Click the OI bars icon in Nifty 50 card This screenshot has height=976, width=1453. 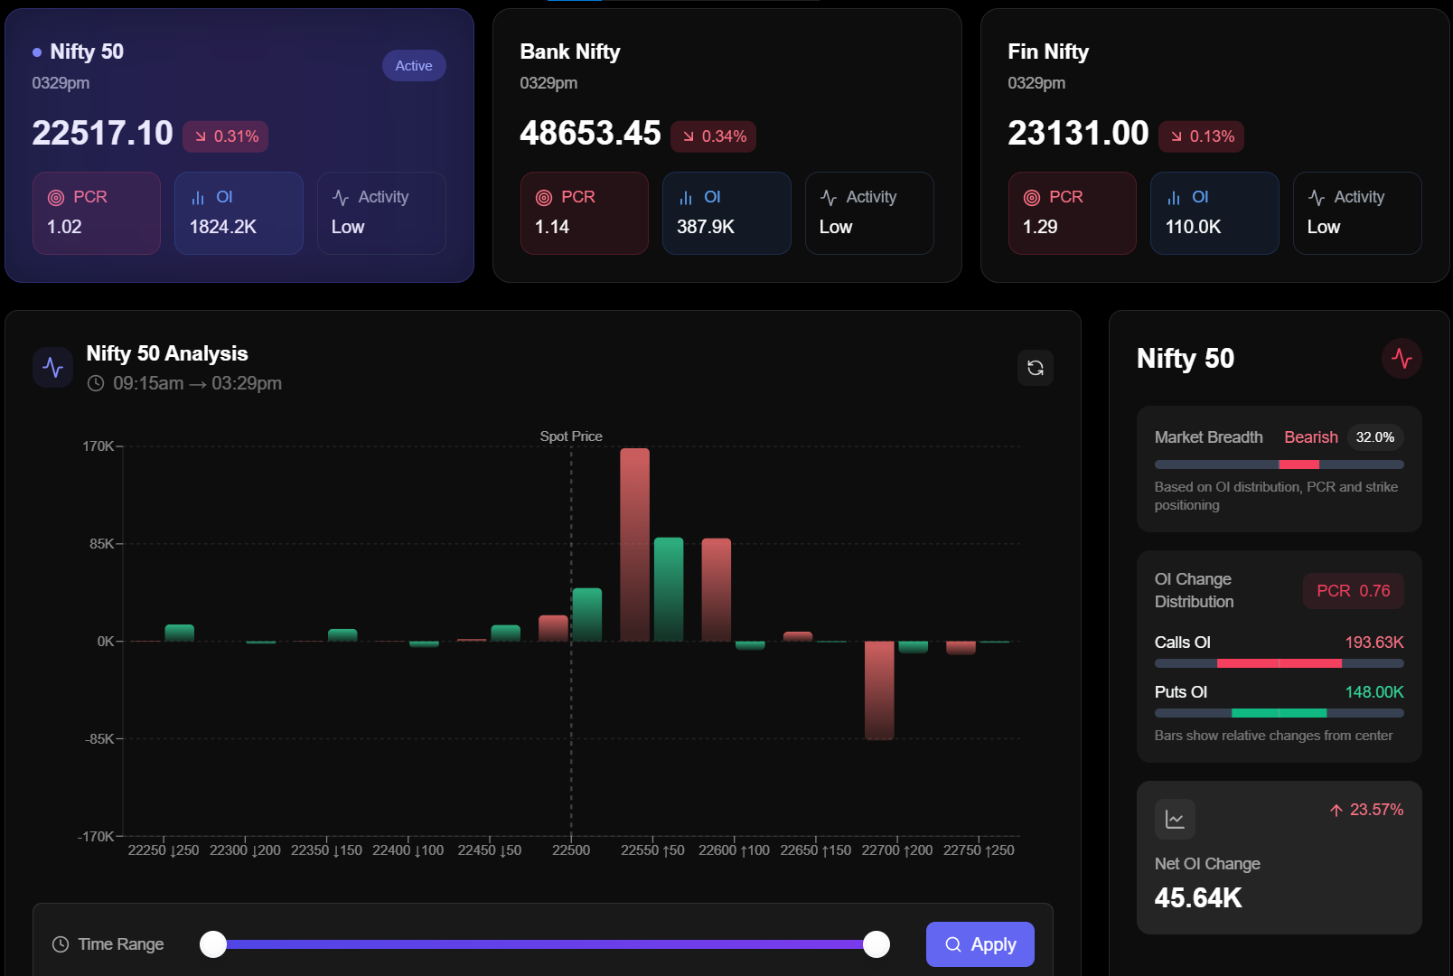pos(198,198)
